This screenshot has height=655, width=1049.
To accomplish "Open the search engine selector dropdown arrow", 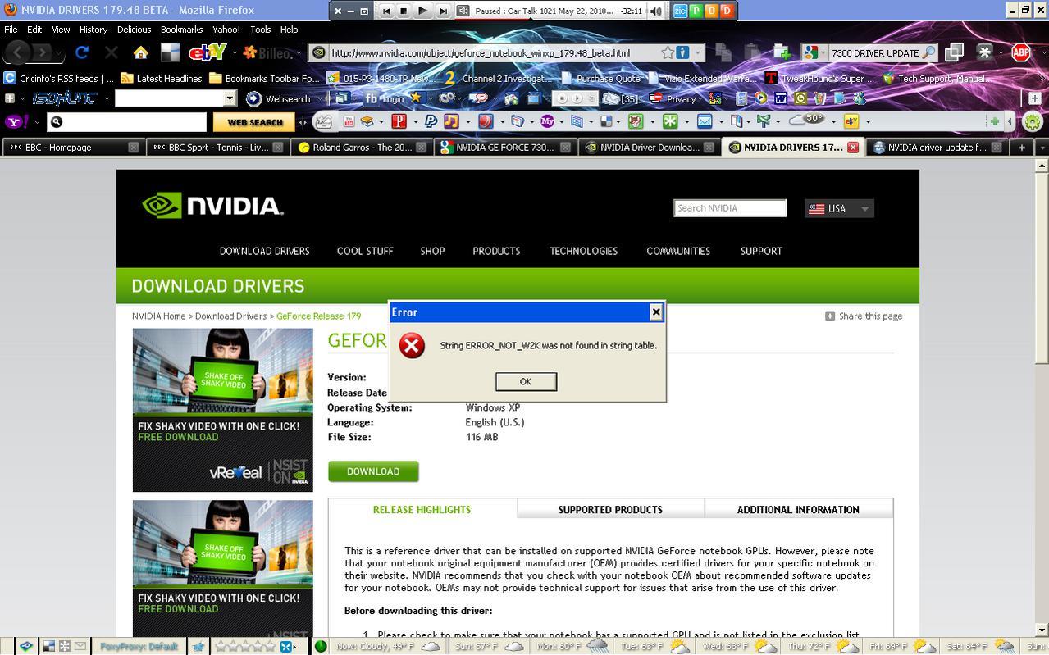I will [823, 52].
